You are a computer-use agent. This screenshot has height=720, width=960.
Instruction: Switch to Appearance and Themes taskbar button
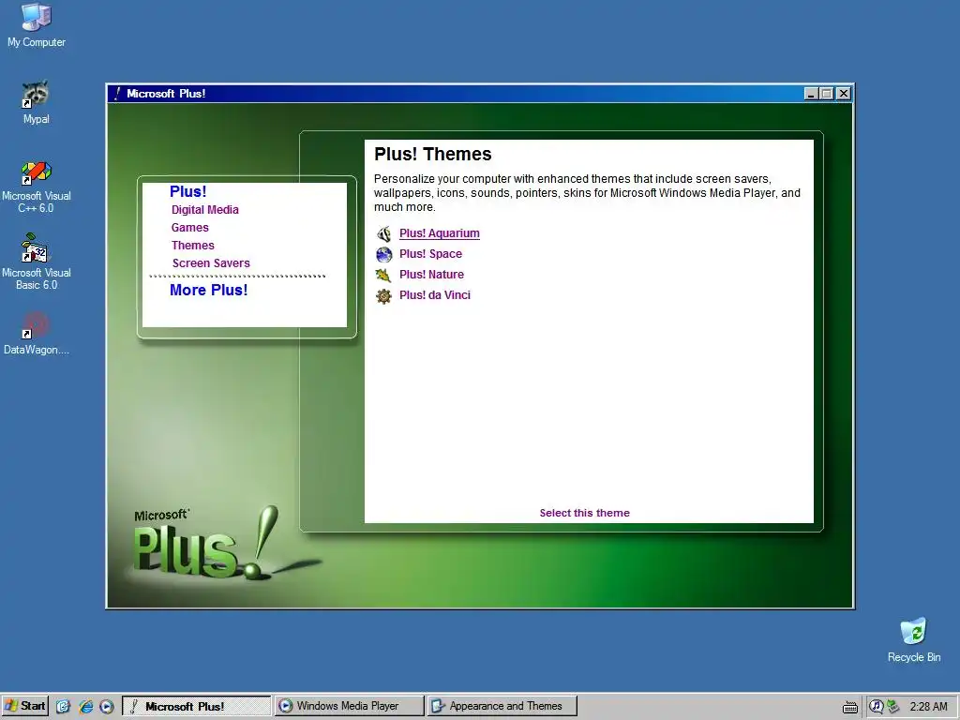(502, 706)
